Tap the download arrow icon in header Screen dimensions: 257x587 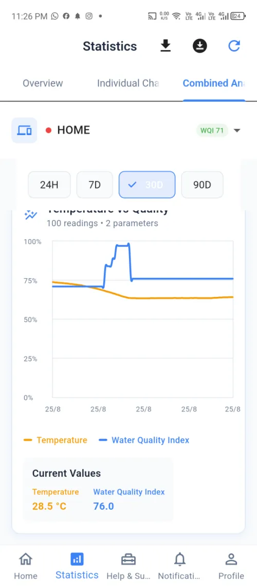[x=166, y=46]
